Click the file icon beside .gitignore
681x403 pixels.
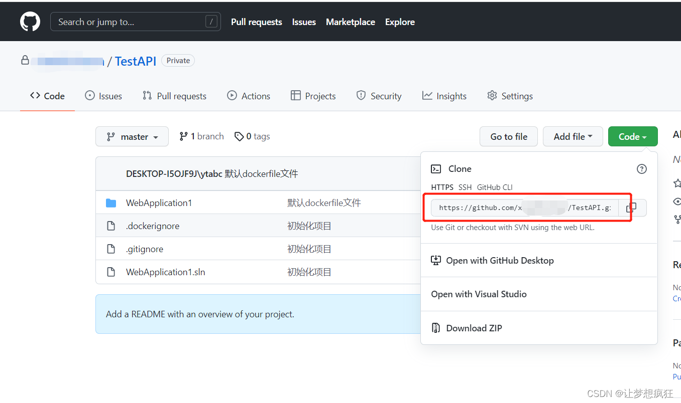111,249
